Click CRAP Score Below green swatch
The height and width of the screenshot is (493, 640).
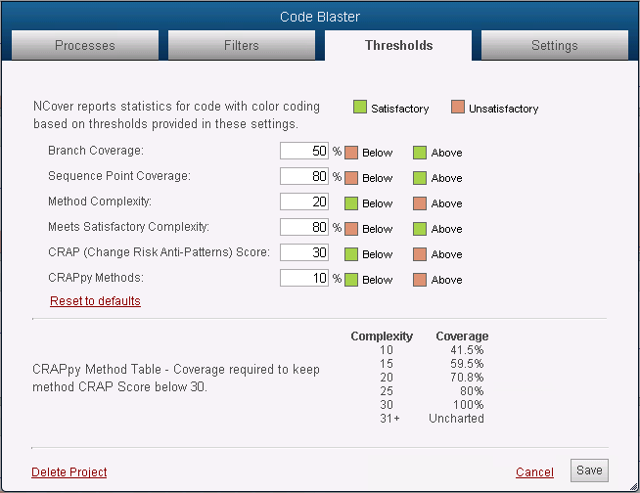coord(351,254)
